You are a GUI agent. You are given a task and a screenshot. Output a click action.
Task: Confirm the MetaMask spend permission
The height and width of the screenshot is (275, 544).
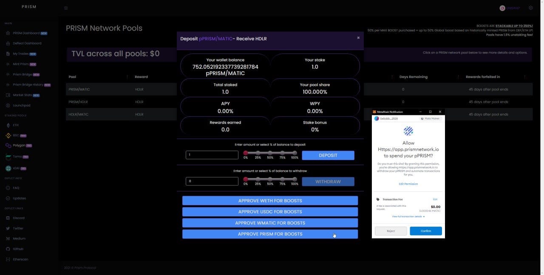coord(426,231)
